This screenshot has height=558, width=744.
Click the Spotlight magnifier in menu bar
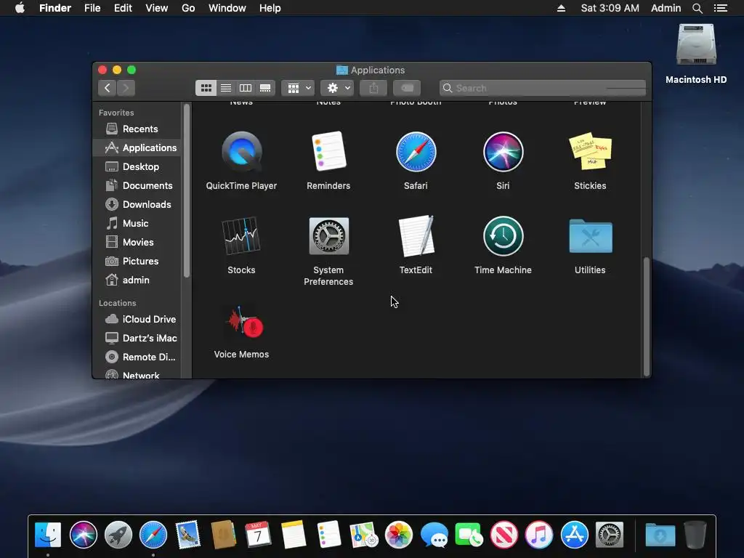pos(697,8)
